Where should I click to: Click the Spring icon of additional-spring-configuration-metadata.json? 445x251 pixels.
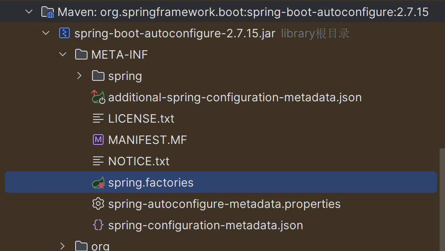tap(98, 97)
